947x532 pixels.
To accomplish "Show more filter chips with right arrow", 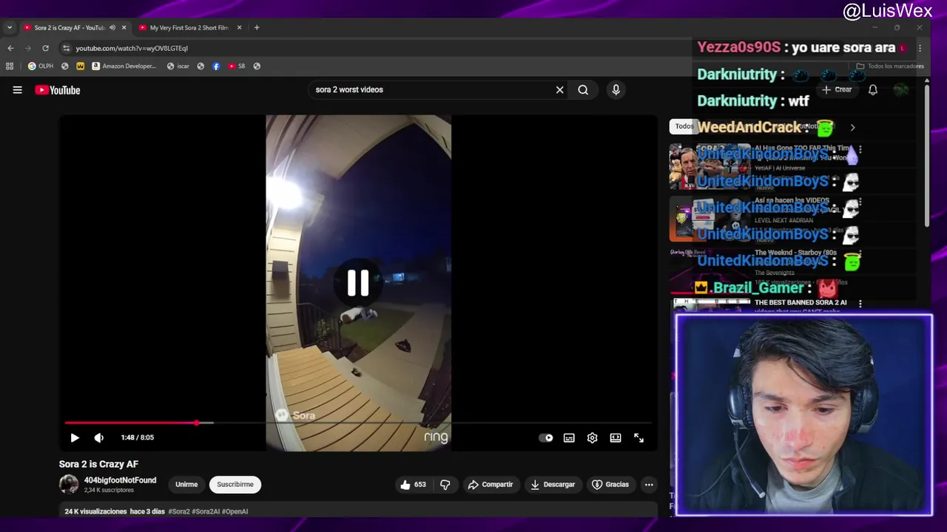I will coord(852,127).
